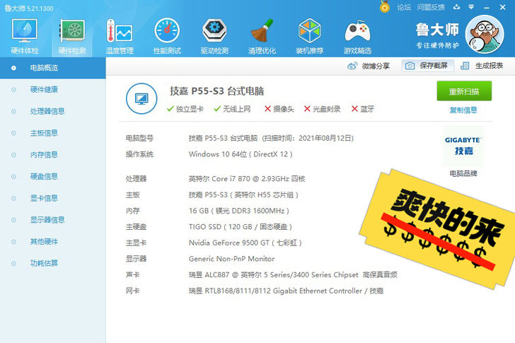Viewport: 515px width, 343px height.
Task: Click the 技嘉 P55-S3 H55 motherboard value
Action: pos(243,195)
